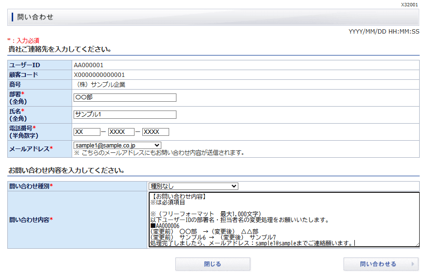This screenshot has width=426, height=277.
Task: Click the user ID value AA000001
Action: 89,65
